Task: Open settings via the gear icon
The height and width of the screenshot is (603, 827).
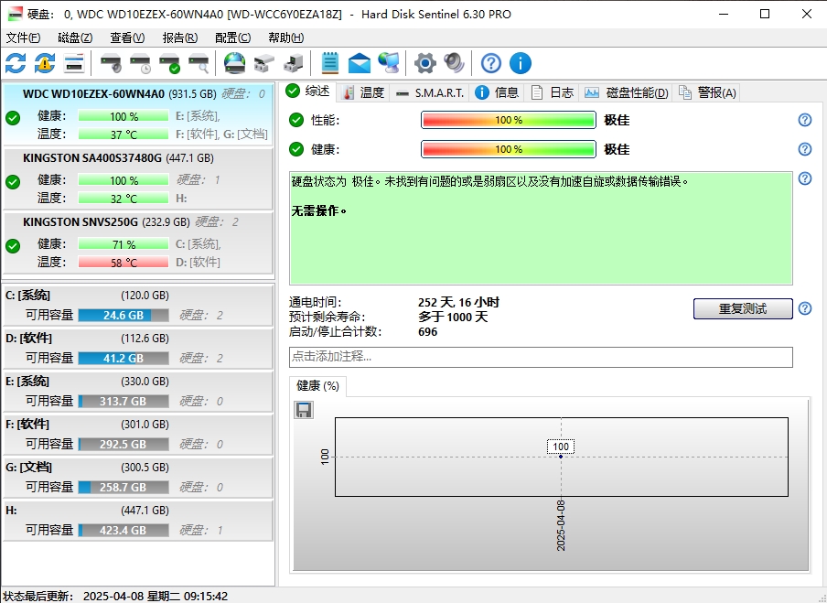Action: click(x=424, y=63)
